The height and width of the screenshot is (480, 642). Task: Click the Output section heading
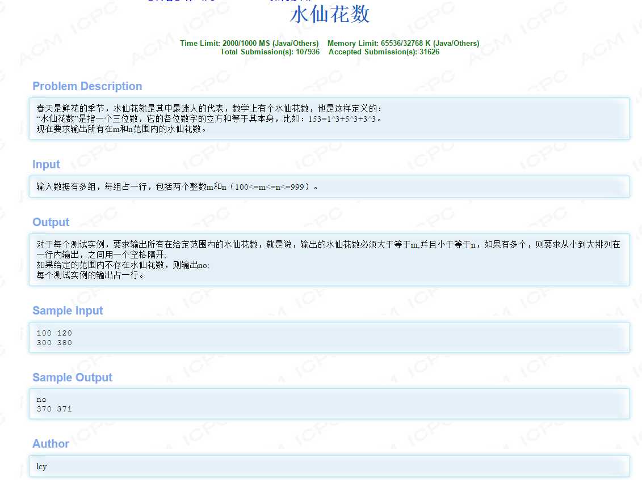coord(51,222)
